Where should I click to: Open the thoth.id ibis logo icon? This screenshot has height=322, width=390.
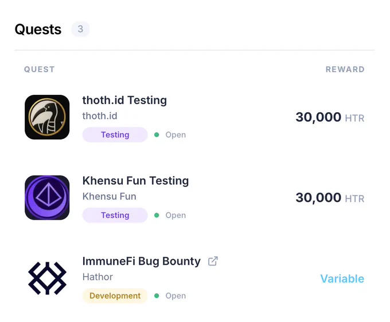point(47,117)
